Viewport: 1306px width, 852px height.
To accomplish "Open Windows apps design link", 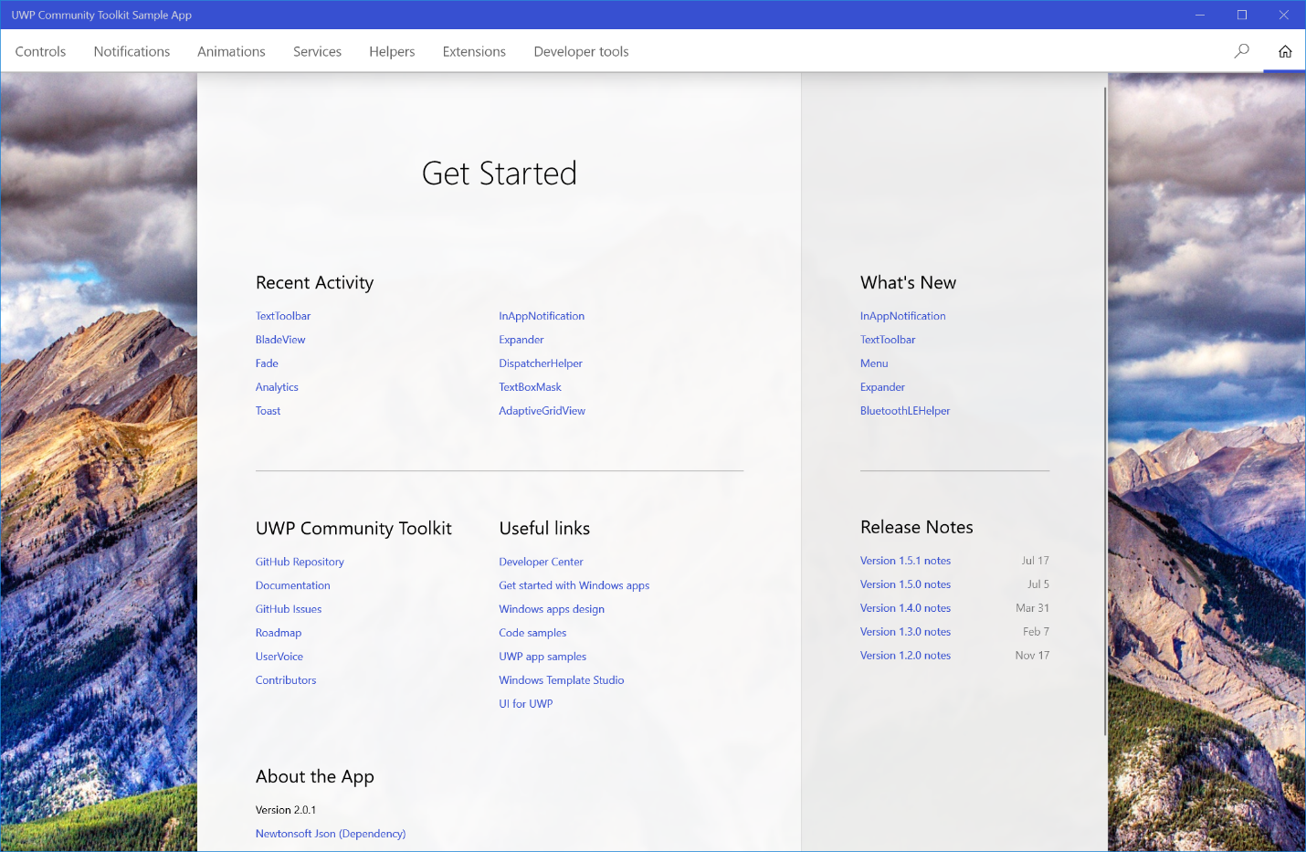I will [x=552, y=609].
